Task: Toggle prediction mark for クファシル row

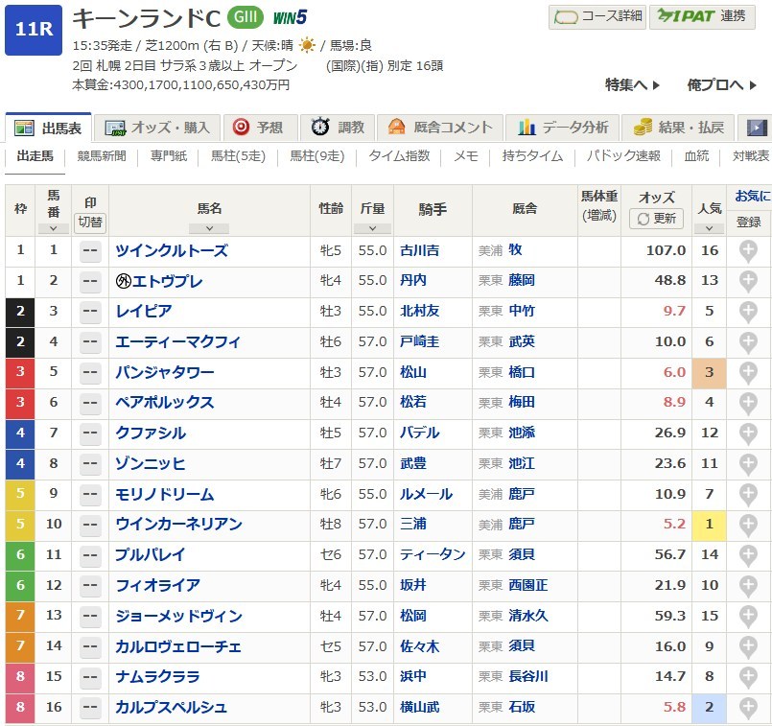Action: [x=90, y=434]
